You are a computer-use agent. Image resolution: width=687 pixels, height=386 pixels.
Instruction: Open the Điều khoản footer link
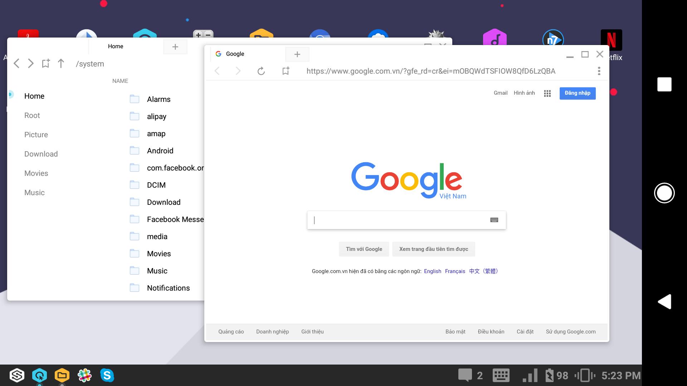pyautogui.click(x=491, y=332)
